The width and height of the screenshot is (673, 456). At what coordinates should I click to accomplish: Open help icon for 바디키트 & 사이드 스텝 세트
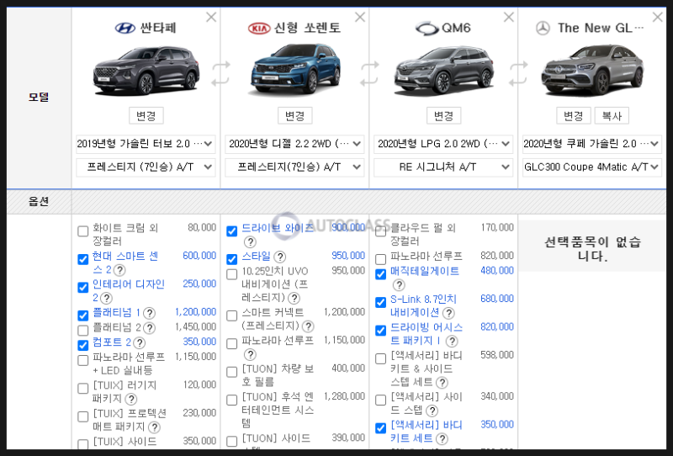(442, 382)
